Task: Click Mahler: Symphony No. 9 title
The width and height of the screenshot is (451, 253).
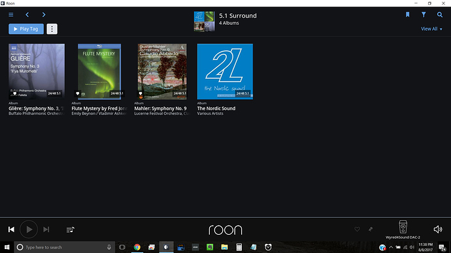Action: point(160,108)
